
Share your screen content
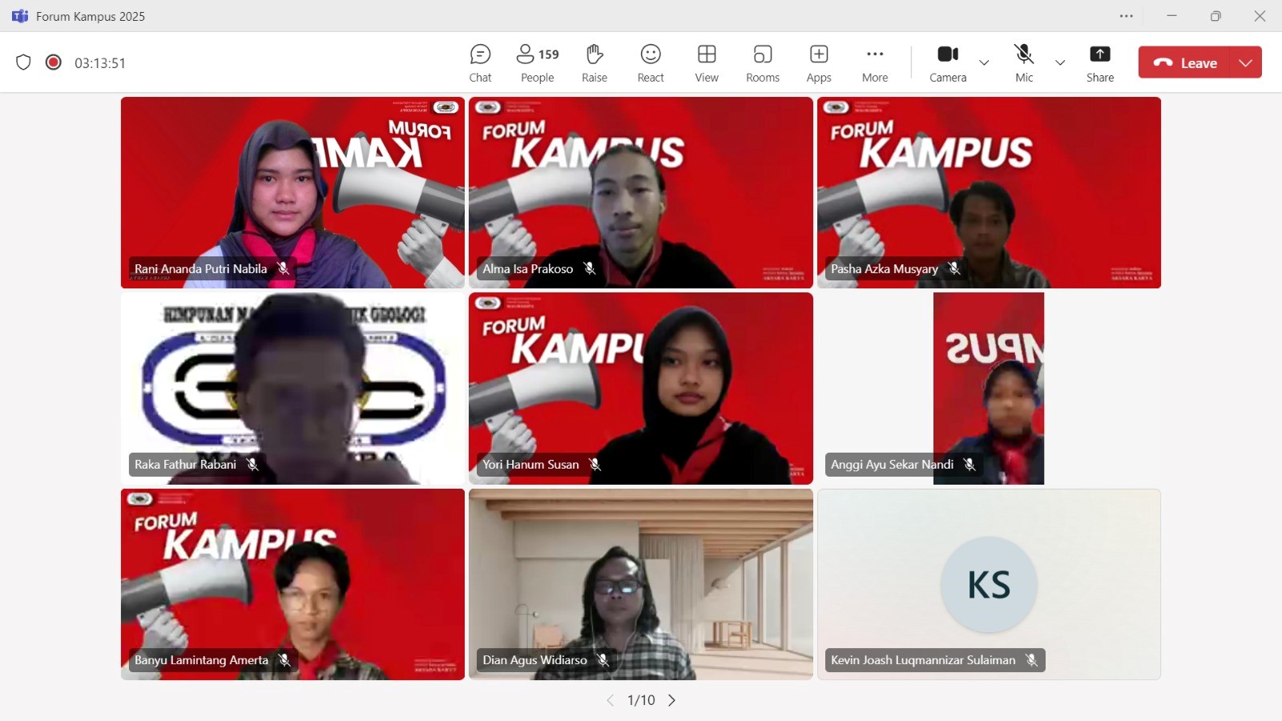tap(1100, 63)
